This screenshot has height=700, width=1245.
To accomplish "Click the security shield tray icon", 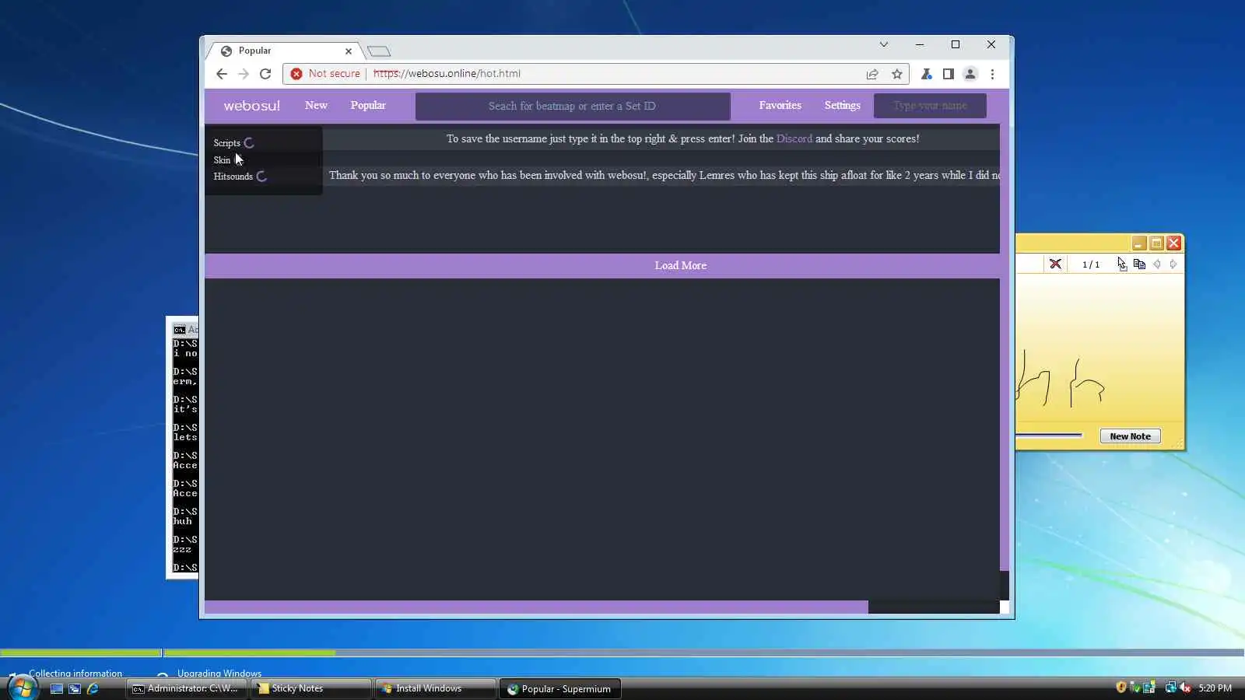I will [1121, 688].
